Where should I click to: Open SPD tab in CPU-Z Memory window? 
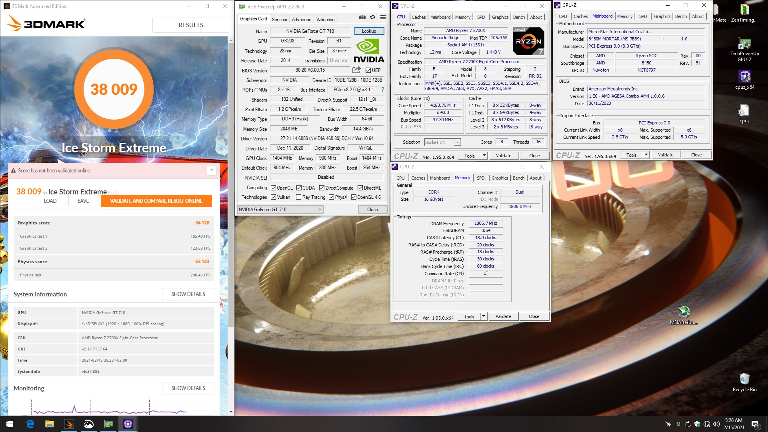pos(480,178)
